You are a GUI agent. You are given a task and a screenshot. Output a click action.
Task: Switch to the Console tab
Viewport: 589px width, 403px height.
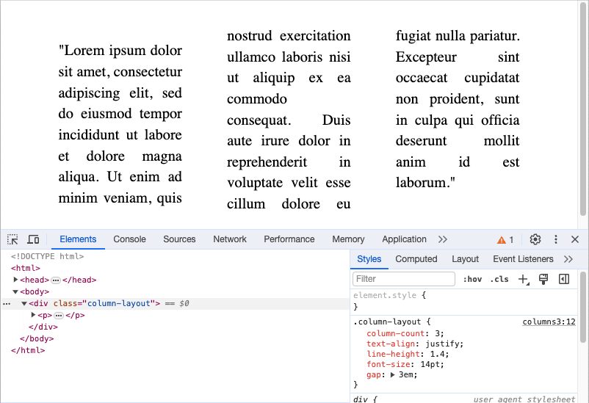[x=129, y=239]
